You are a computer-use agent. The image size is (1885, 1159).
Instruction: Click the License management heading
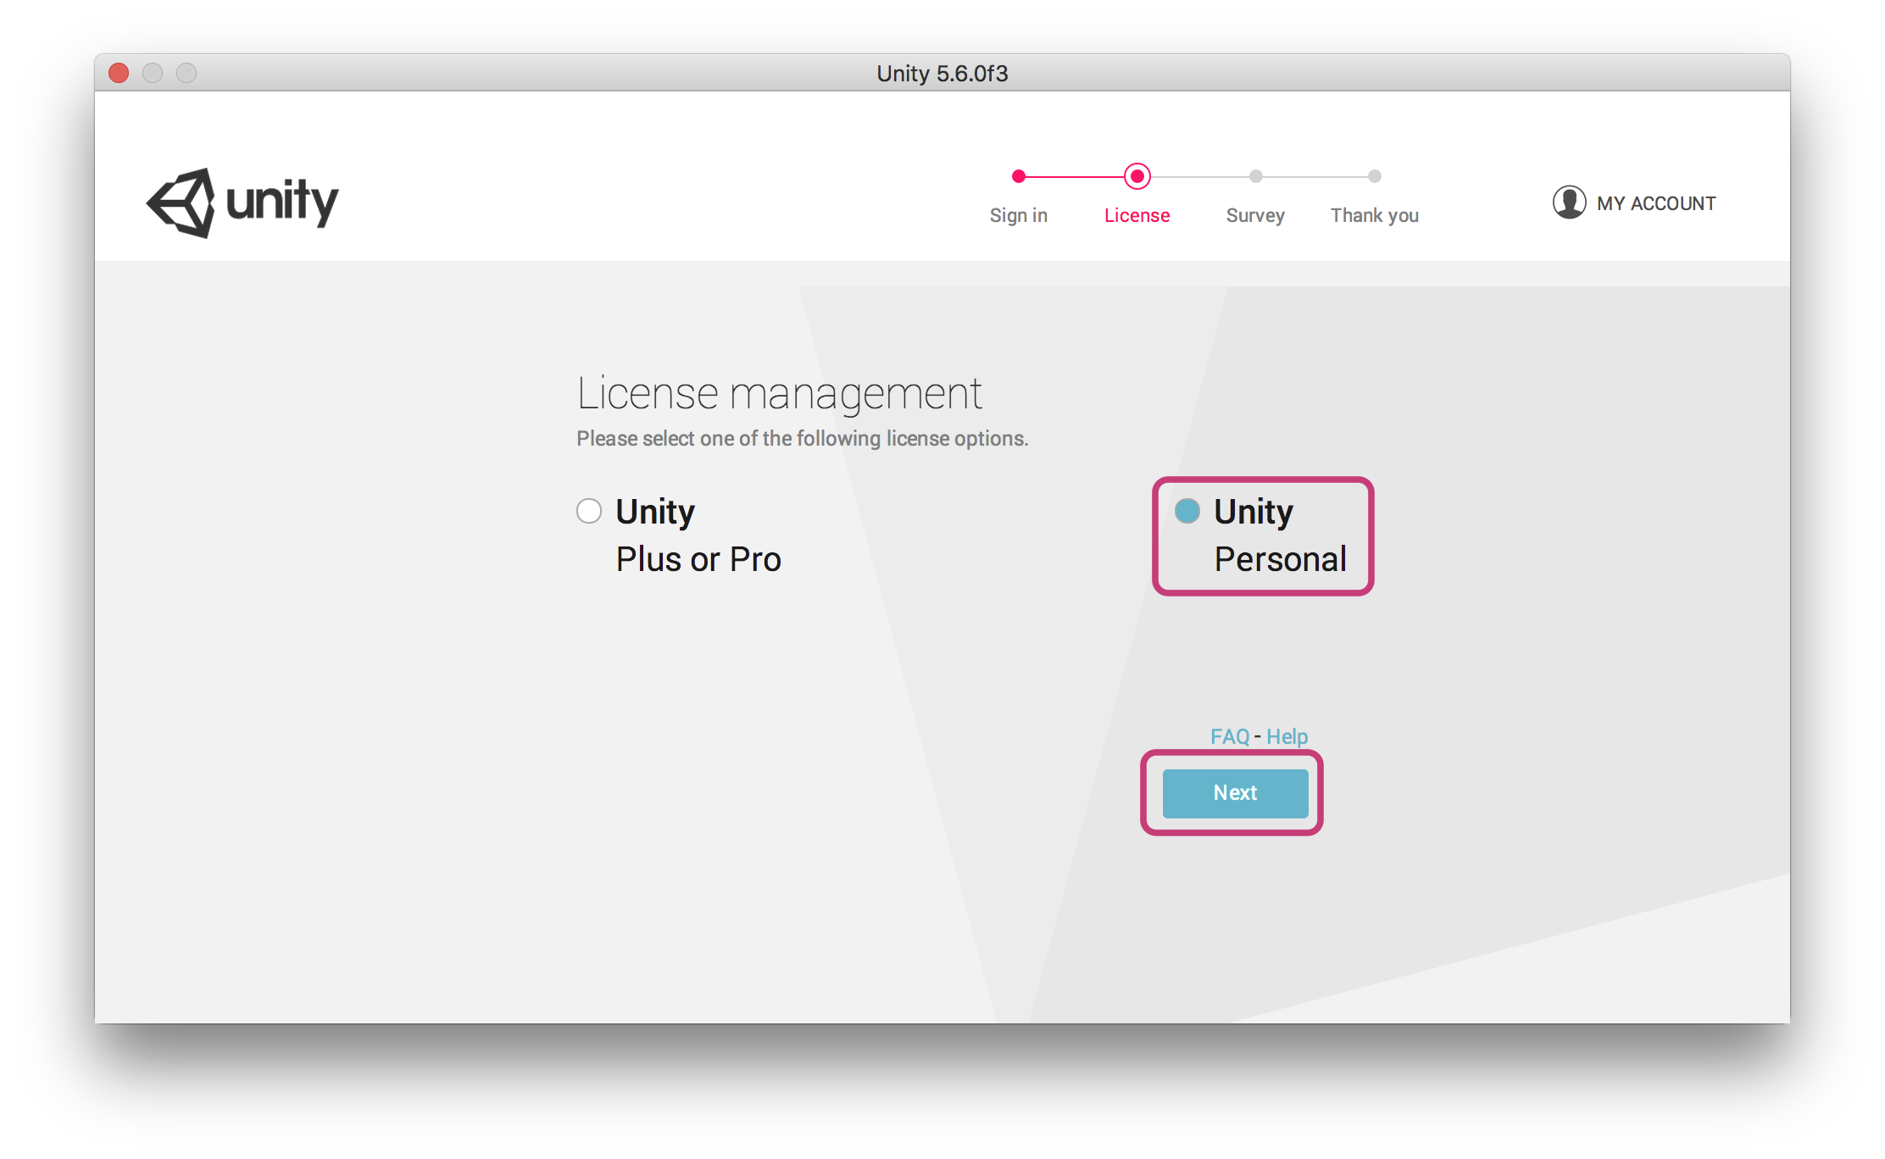pos(779,393)
